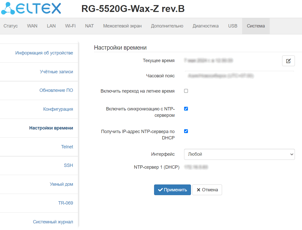Go to Умный дом sidebar link

point(61,184)
